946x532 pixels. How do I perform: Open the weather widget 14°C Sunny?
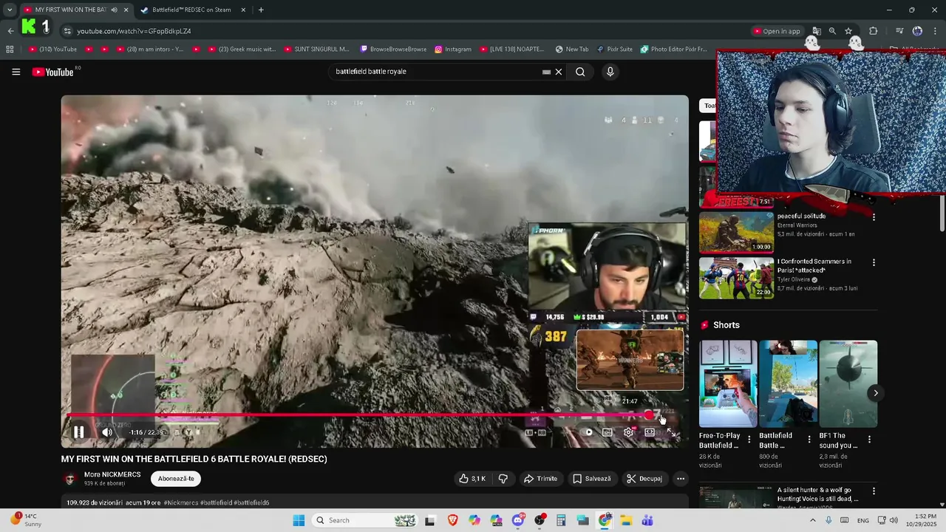[26, 520]
